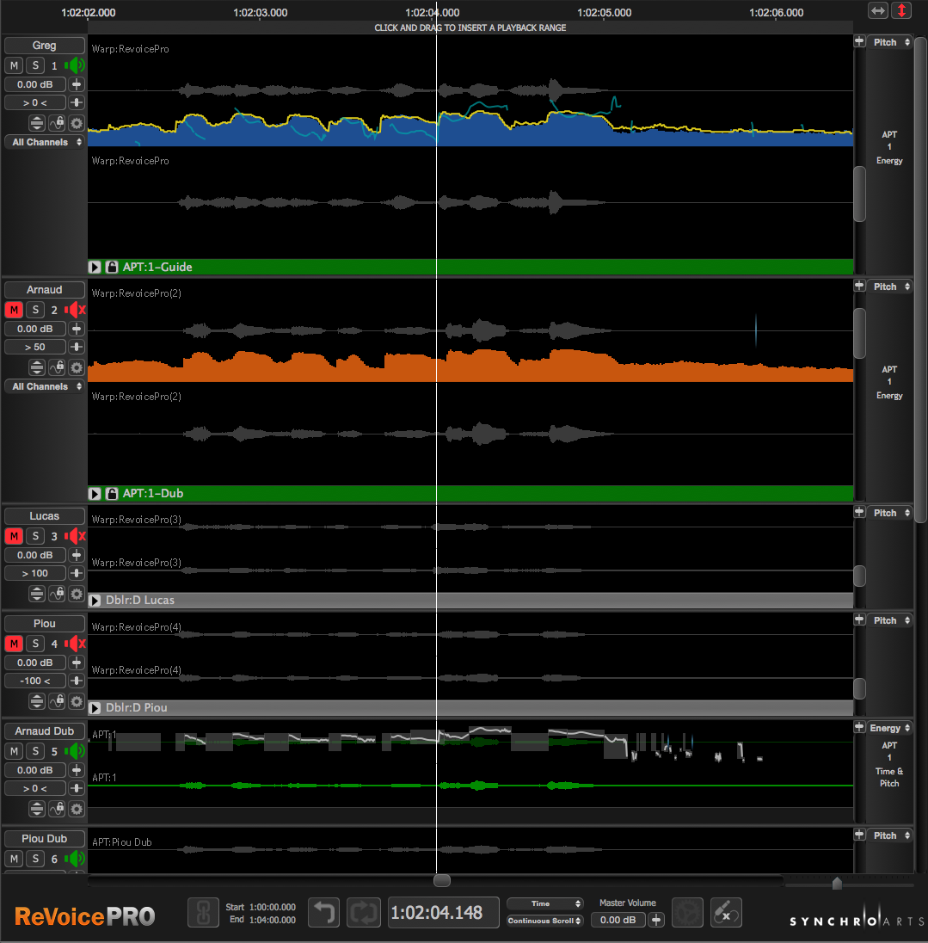Click the undo arrow in the bottom toolbar
This screenshot has width=928, height=943.
pos(323,913)
